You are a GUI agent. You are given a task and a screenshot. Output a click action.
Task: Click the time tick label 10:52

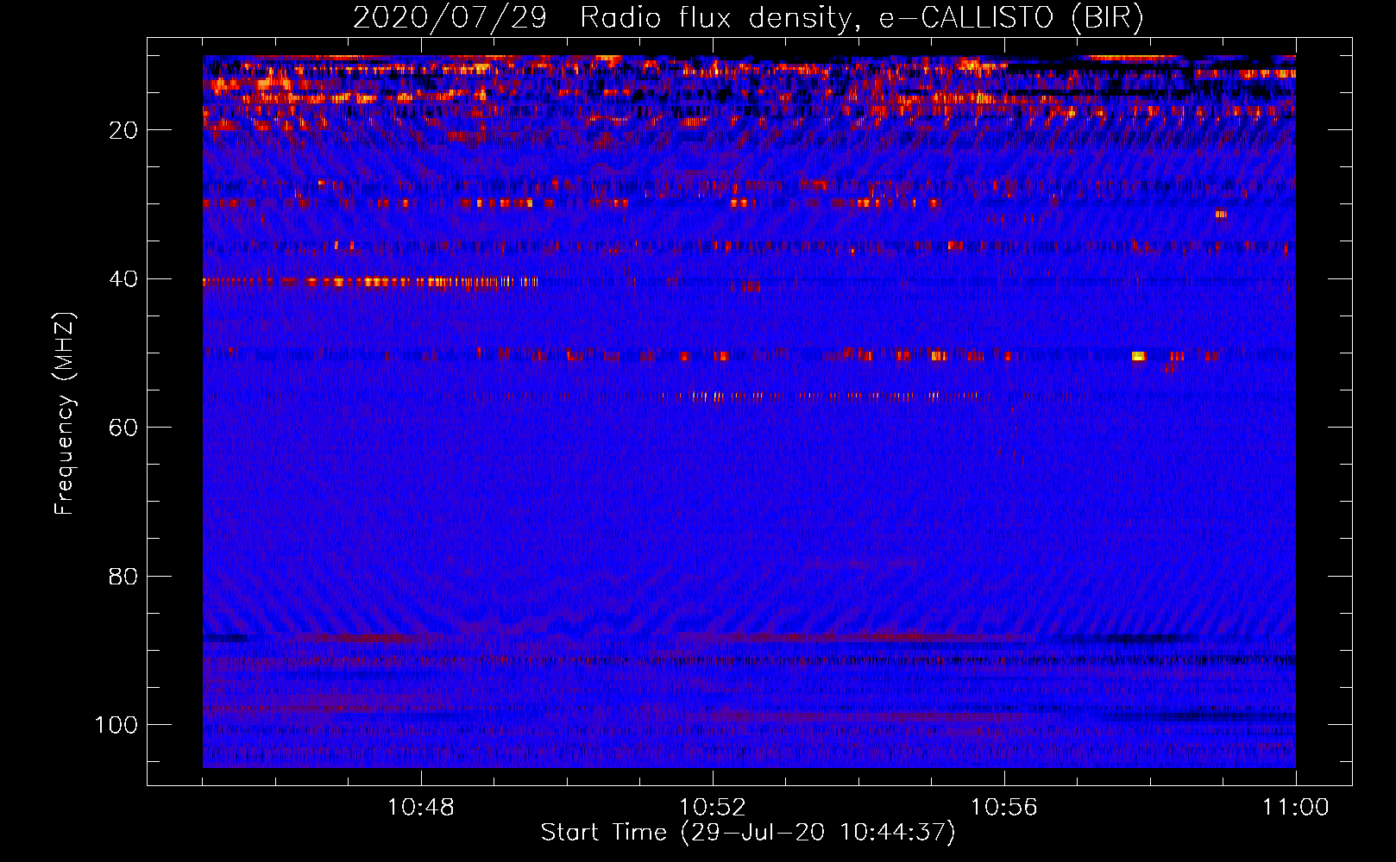coord(713,808)
